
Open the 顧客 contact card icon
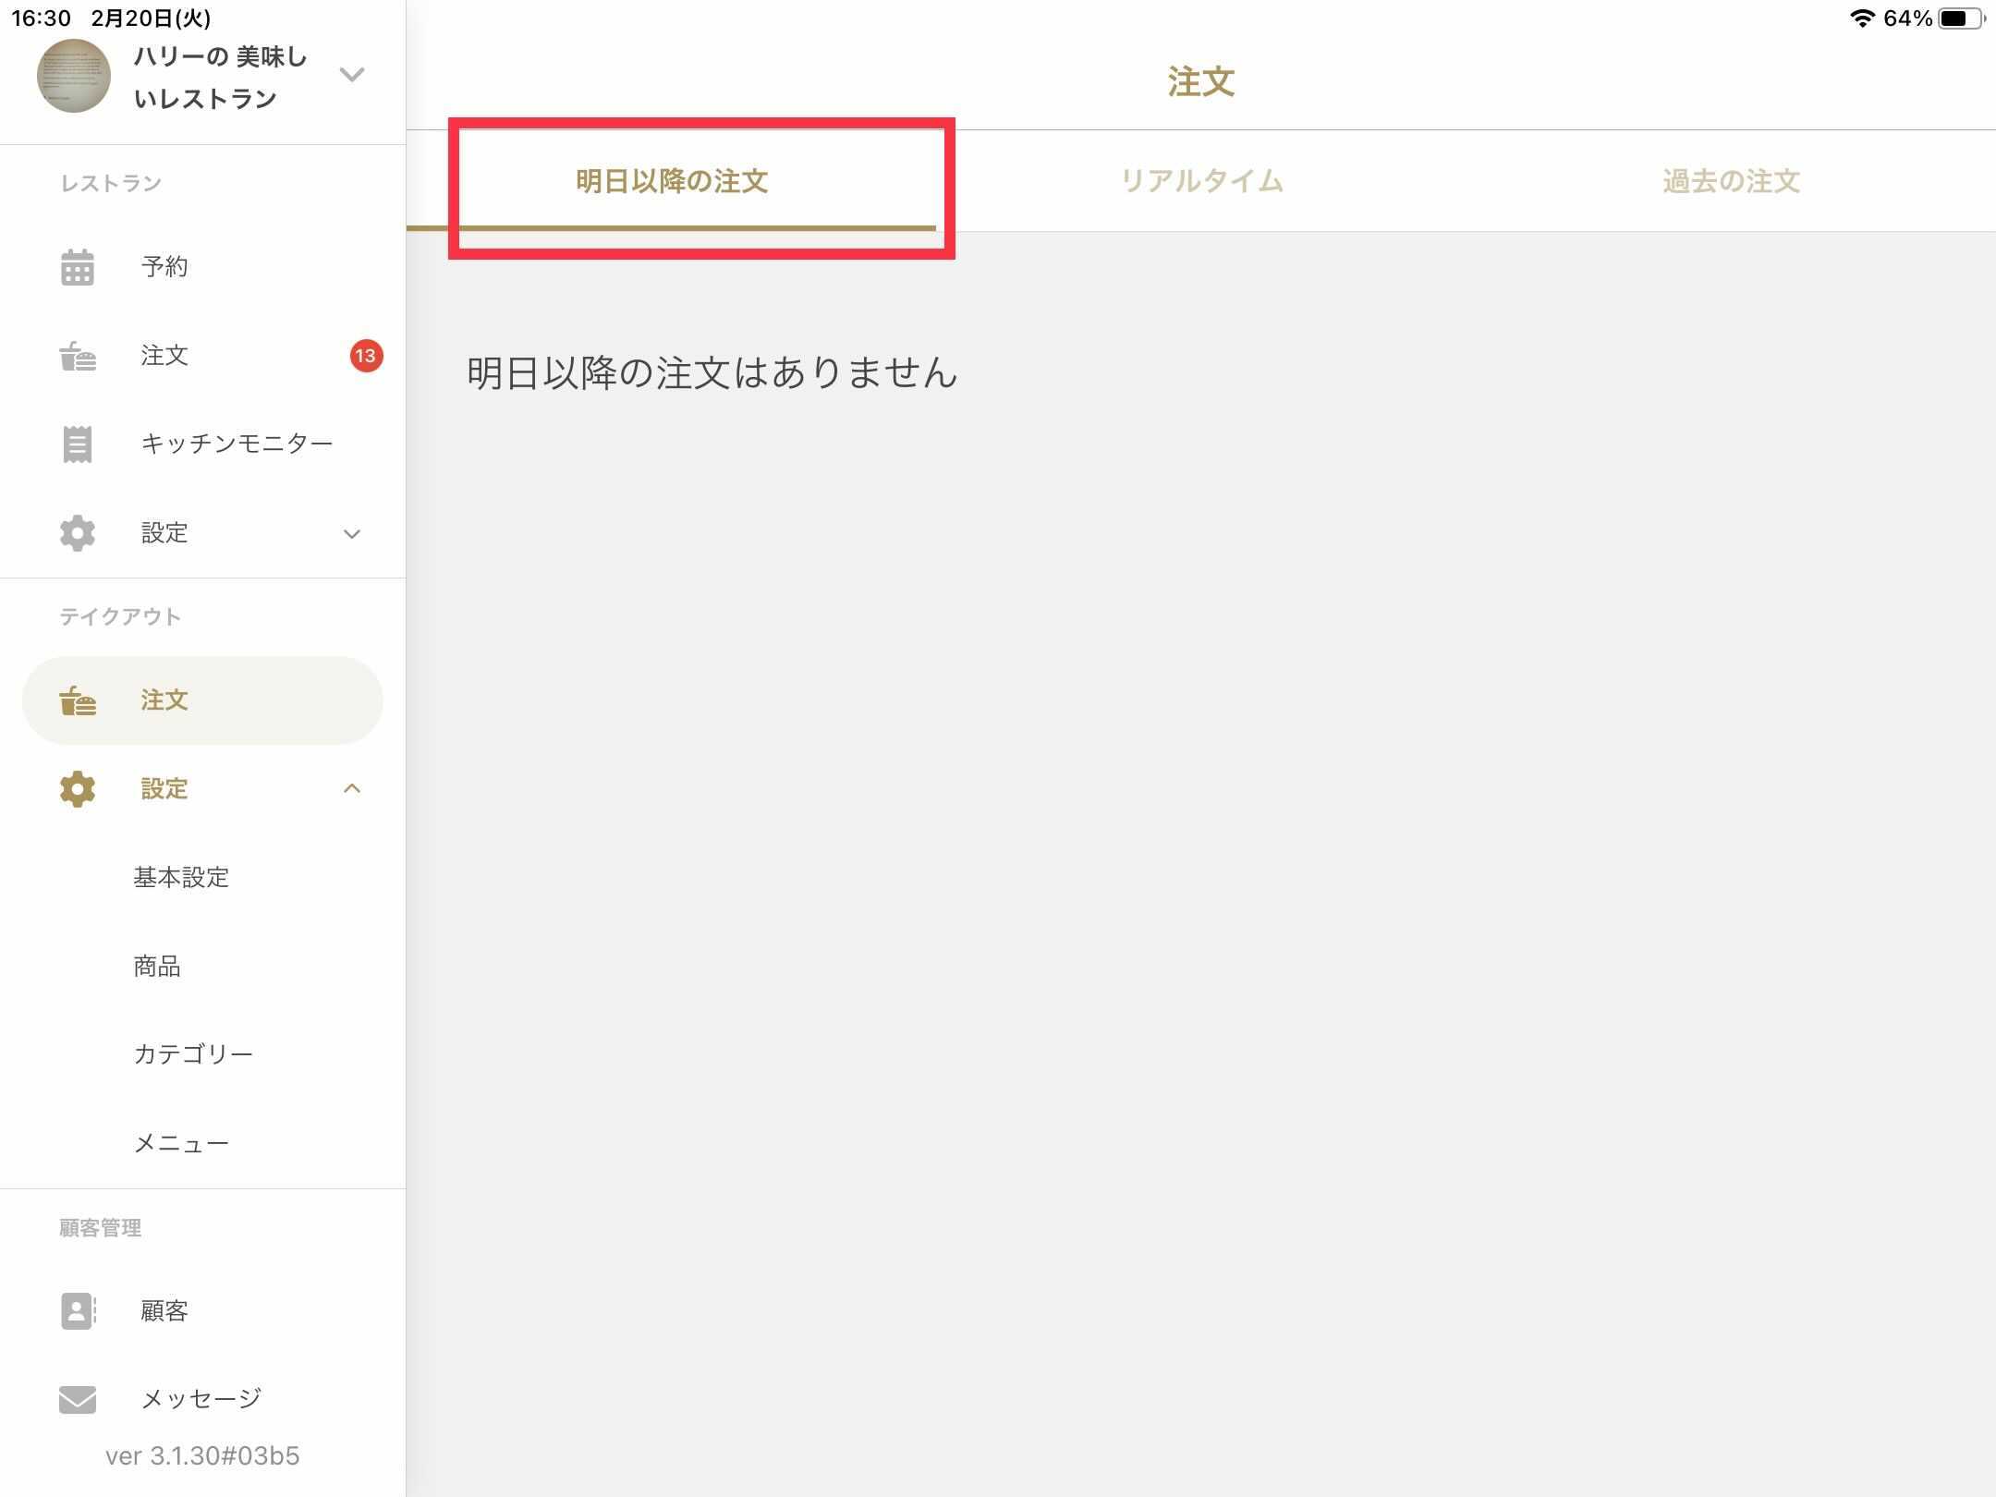pos(78,1311)
